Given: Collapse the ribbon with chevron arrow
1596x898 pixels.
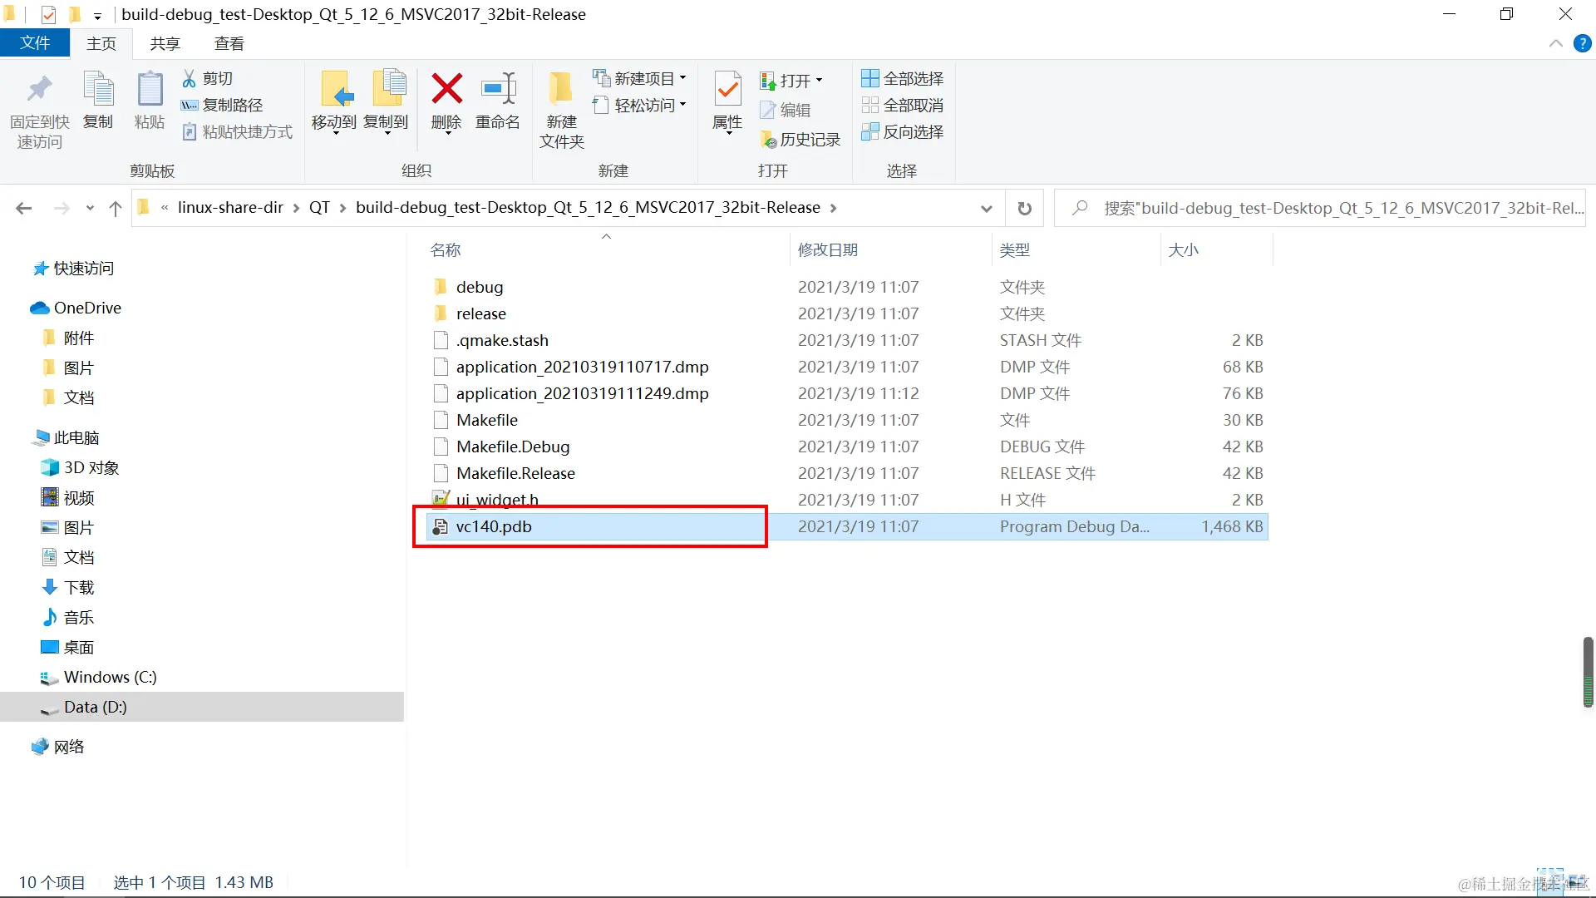Looking at the screenshot, I should click(1555, 43).
